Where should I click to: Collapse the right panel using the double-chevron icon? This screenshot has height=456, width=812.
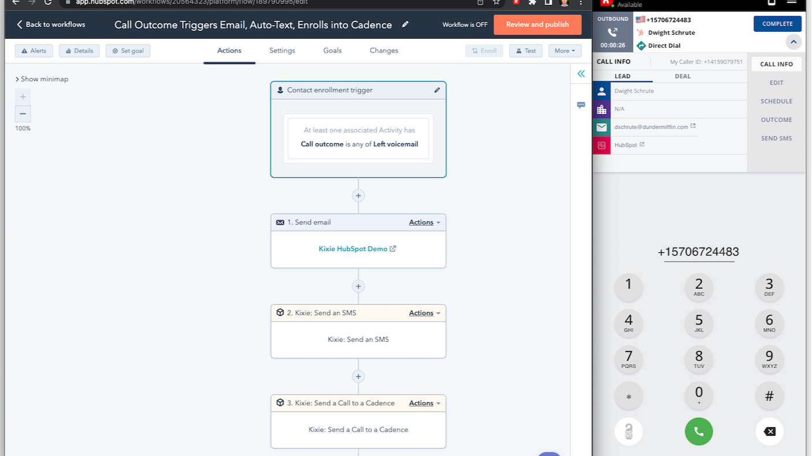(x=581, y=73)
